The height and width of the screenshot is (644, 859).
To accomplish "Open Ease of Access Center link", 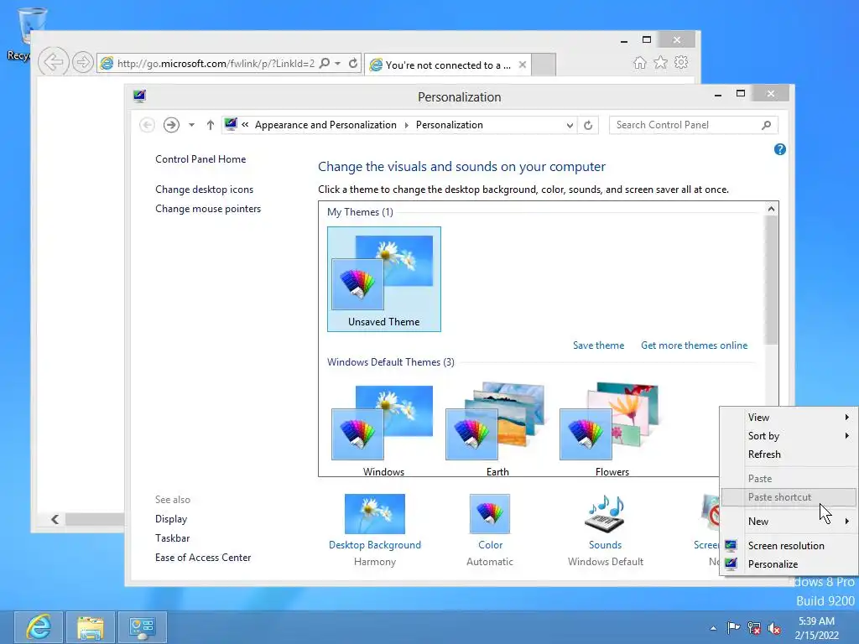I will [203, 558].
